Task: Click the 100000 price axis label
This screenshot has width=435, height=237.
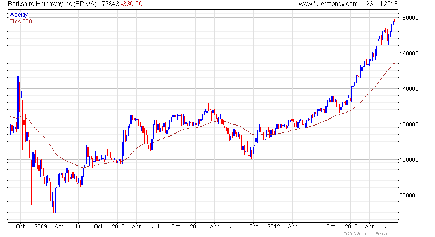Action: (x=409, y=160)
